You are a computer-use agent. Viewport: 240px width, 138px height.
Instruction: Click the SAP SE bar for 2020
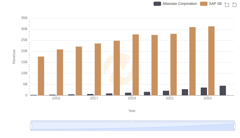pos(154,65)
